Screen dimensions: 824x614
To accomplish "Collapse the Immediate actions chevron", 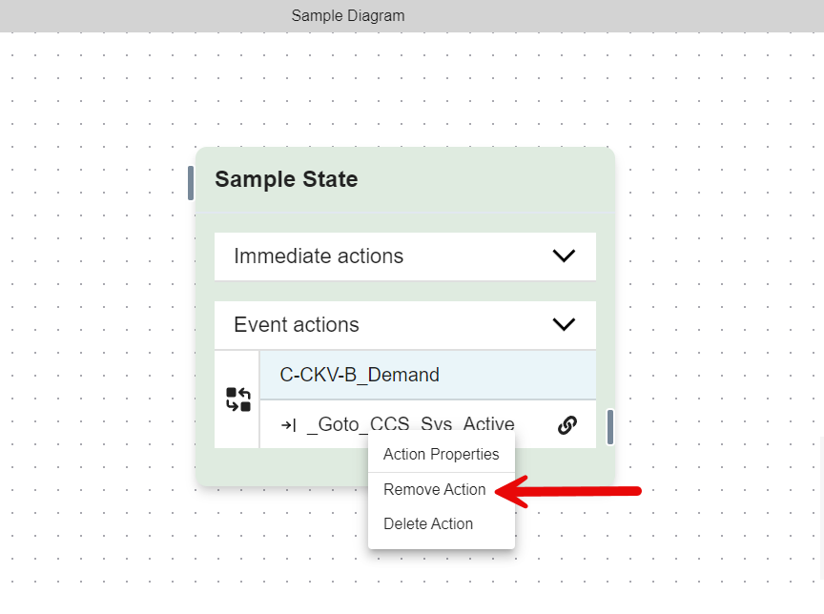I will point(564,256).
